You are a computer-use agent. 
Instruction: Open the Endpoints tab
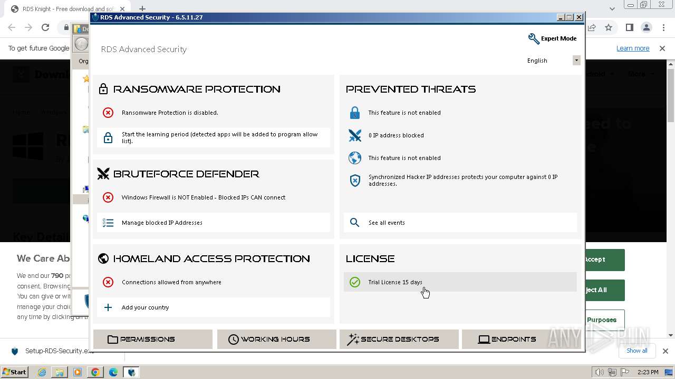pyautogui.click(x=520, y=340)
